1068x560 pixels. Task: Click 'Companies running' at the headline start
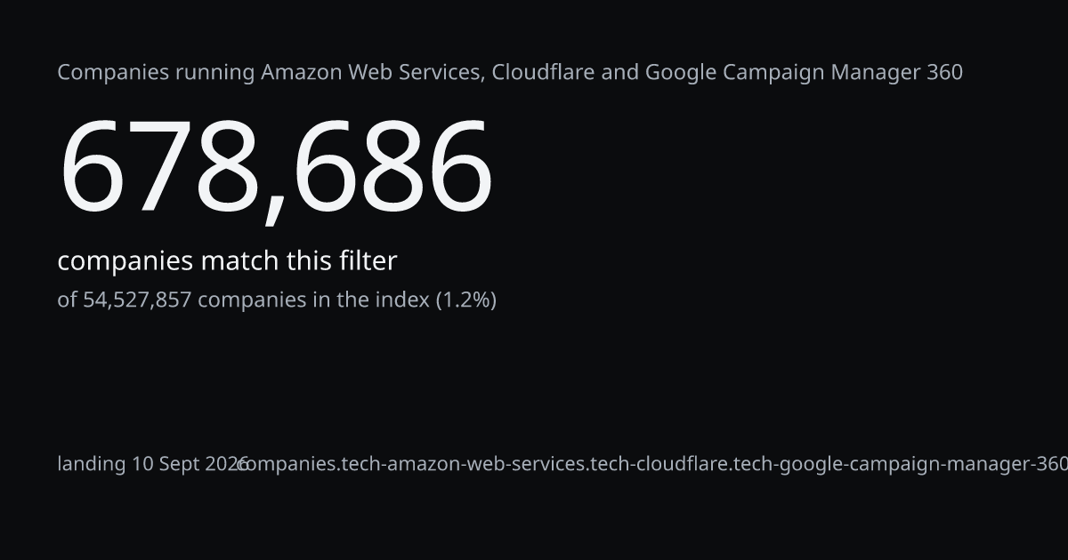(157, 73)
